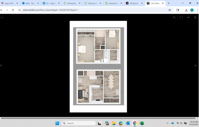Close the All Spaces tab

point(142,3)
